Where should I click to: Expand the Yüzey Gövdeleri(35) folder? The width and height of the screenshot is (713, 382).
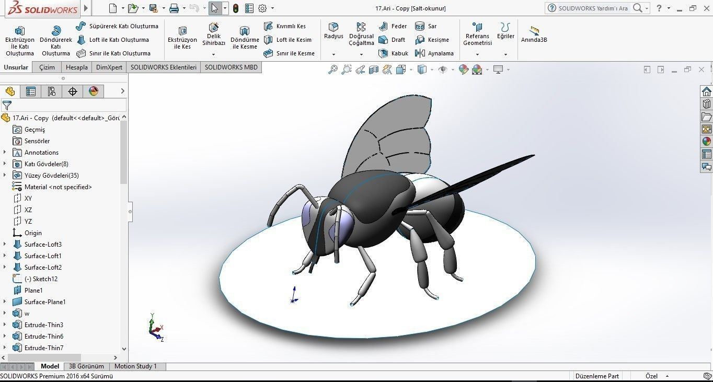click(5, 176)
